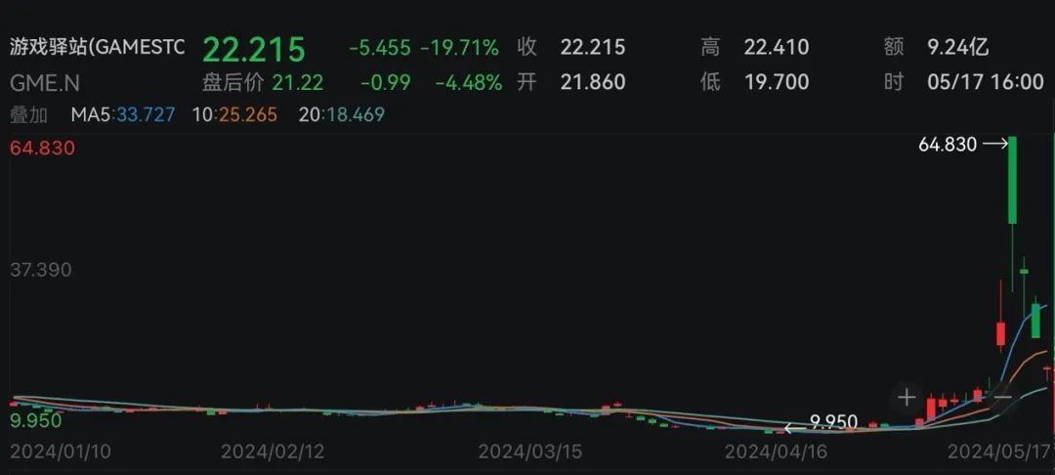This screenshot has width=1055, height=475.
Task: Select the high value 22.410
Action: tap(777, 47)
